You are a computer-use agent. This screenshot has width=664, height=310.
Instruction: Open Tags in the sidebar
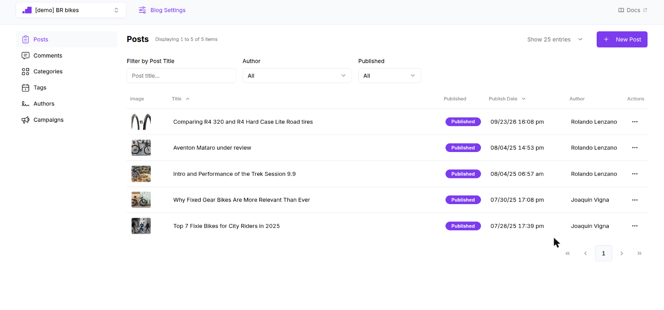[x=66, y=88]
